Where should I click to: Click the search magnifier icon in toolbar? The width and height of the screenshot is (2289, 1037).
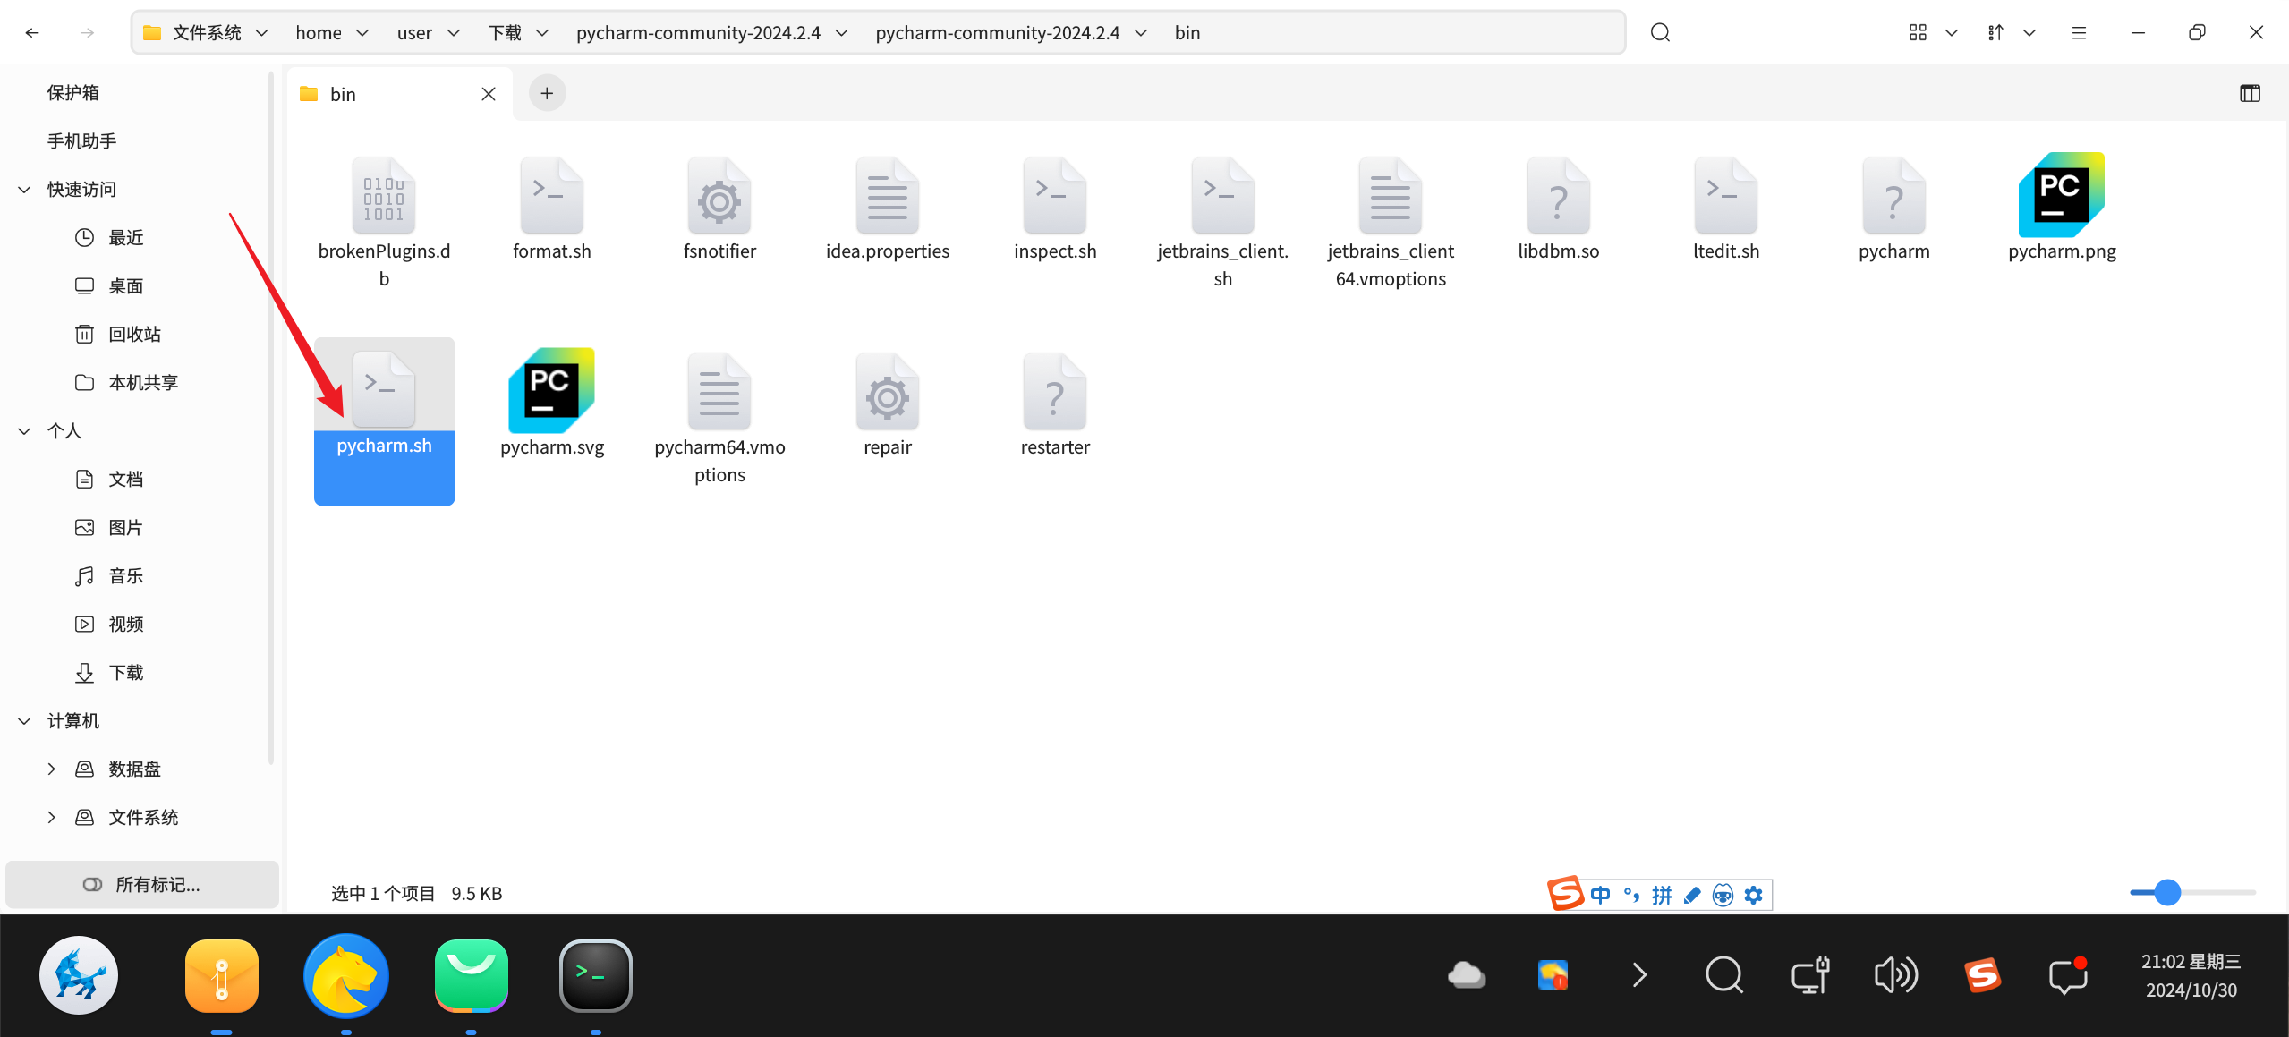coord(1661,33)
